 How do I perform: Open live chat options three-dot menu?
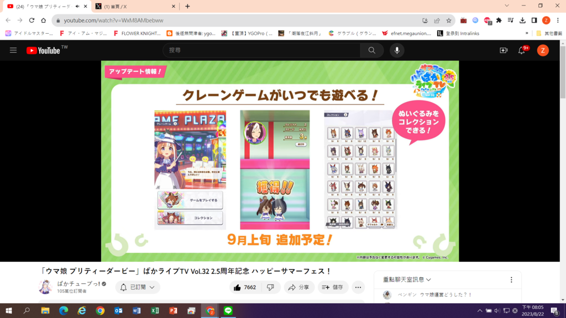pos(511,280)
